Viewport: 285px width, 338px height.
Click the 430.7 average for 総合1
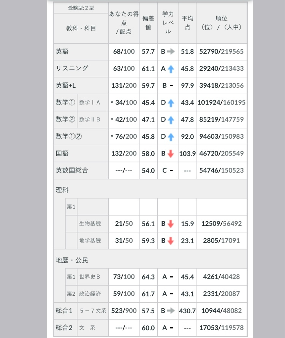tap(187, 311)
